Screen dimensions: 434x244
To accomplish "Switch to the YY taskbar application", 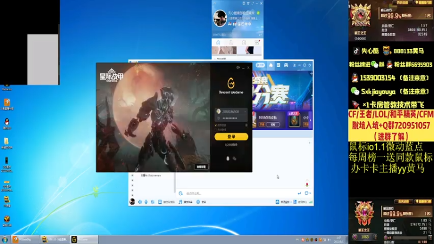I will point(54,239).
